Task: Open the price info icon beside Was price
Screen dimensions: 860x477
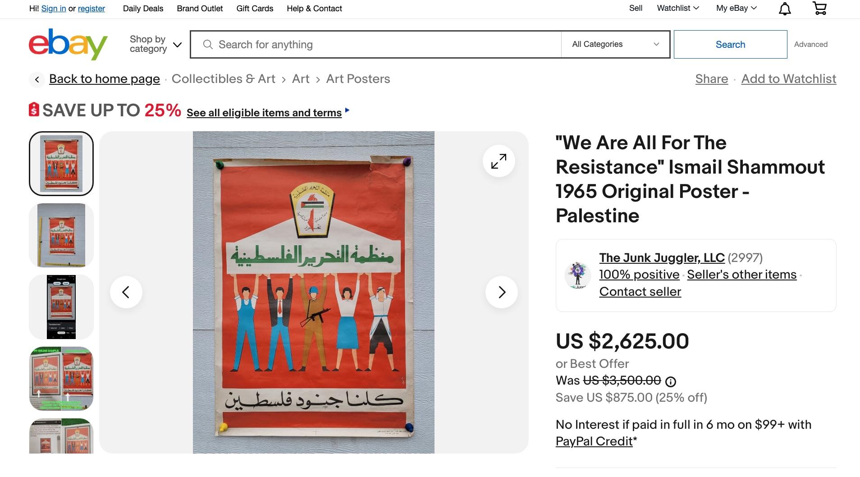Action: (671, 382)
